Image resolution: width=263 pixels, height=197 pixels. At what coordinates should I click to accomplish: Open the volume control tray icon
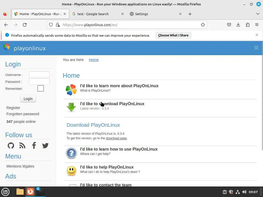coord(244,192)
